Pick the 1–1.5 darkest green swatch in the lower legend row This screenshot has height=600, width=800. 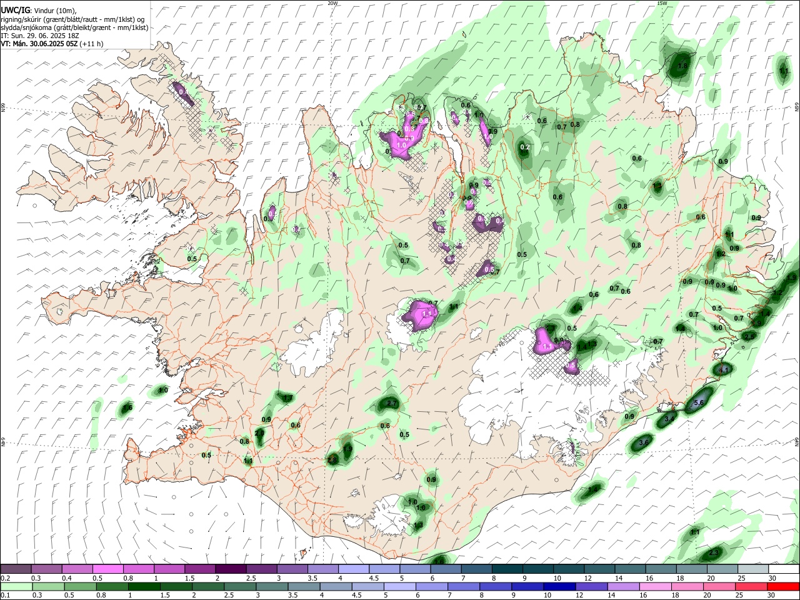pyautogui.click(x=144, y=586)
